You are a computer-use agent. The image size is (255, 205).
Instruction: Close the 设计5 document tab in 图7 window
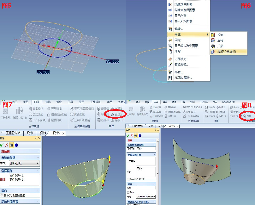[63, 134]
